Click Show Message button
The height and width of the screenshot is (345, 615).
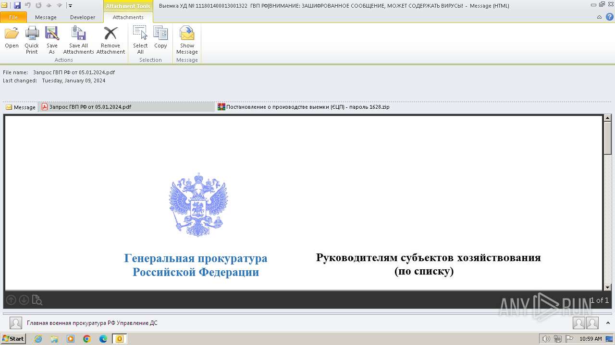coord(187,40)
